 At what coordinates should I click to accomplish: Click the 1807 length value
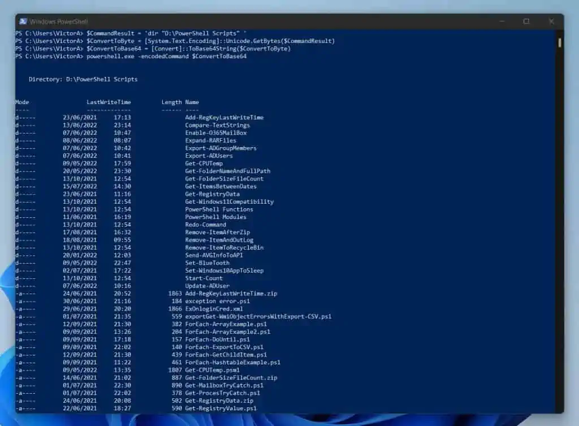point(175,370)
